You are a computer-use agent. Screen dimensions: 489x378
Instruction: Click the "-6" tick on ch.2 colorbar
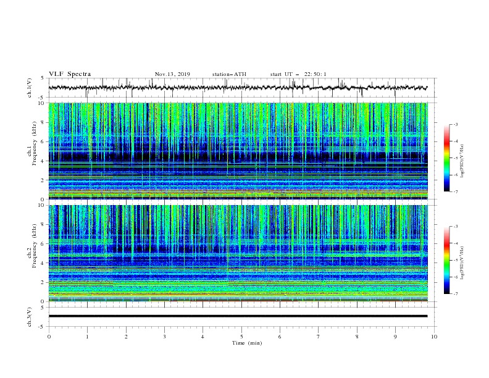[455, 277]
